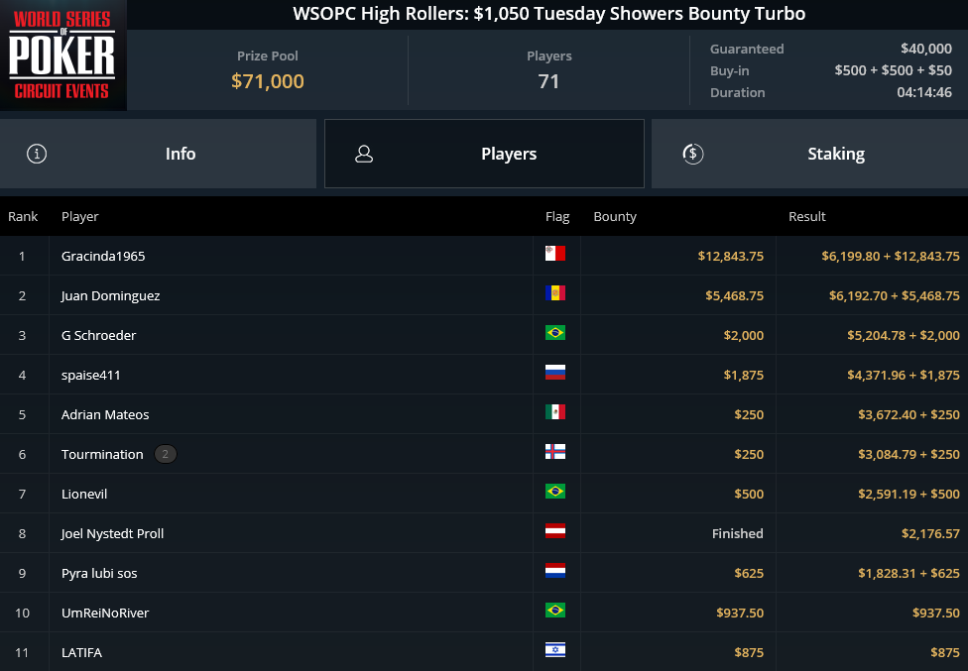
Task: Click the duration 04:14:46
Action: tap(924, 92)
